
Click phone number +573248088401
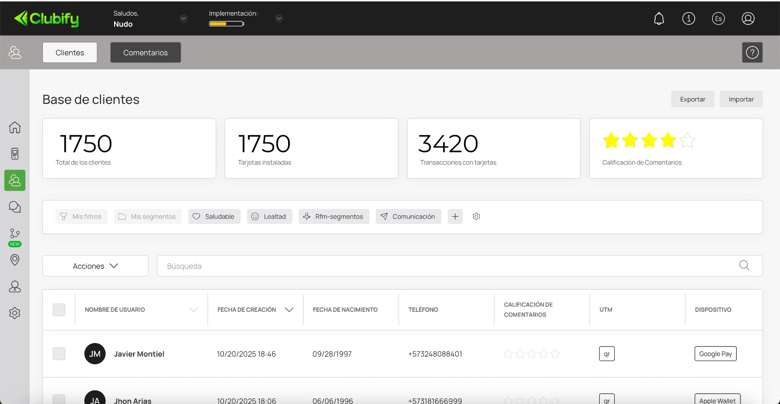coord(435,354)
